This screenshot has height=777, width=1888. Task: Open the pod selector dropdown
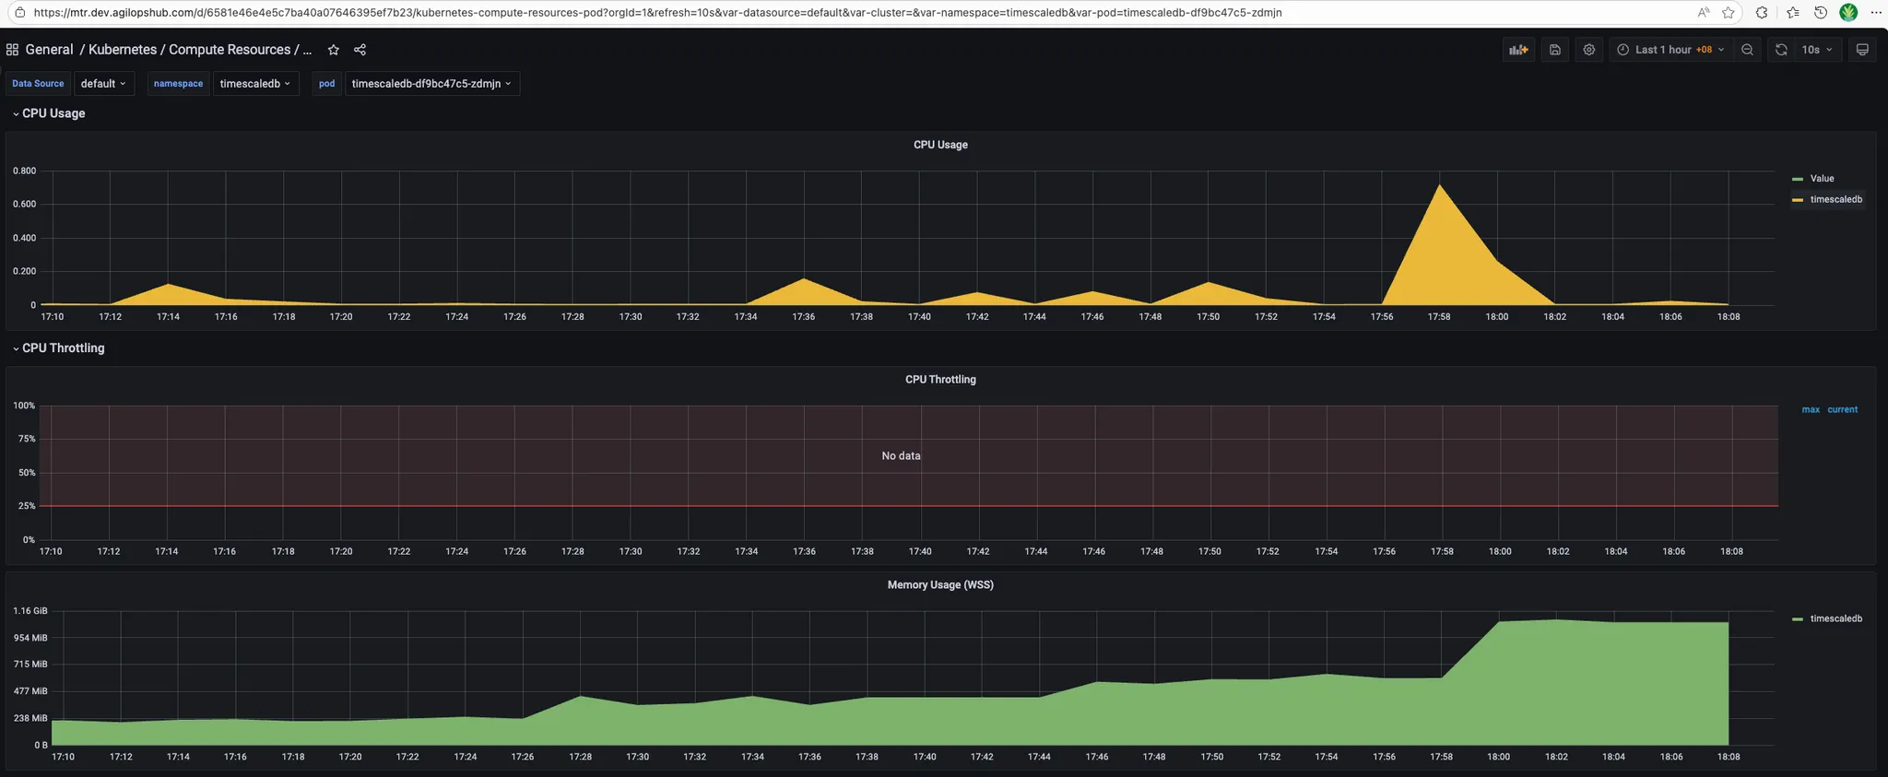point(431,84)
